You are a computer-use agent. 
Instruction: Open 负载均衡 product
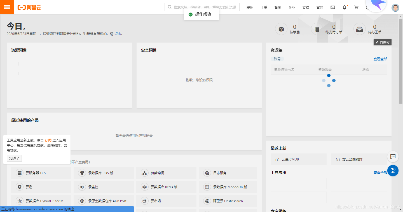tap(166, 173)
